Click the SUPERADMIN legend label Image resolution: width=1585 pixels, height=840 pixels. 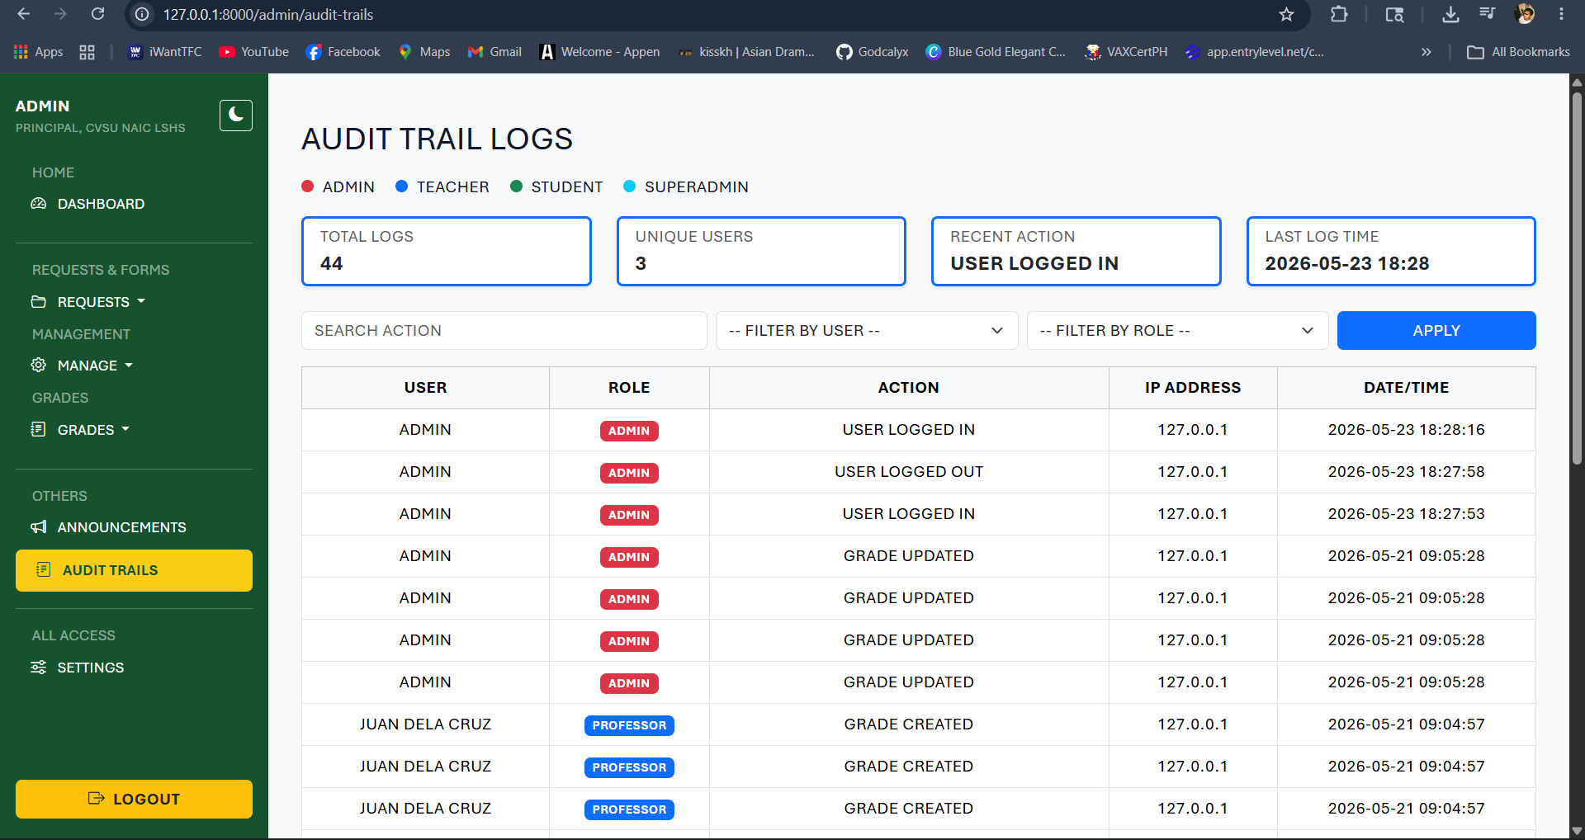pos(697,187)
